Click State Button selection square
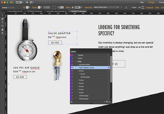The image size is (164, 114). click(x=108, y=65)
